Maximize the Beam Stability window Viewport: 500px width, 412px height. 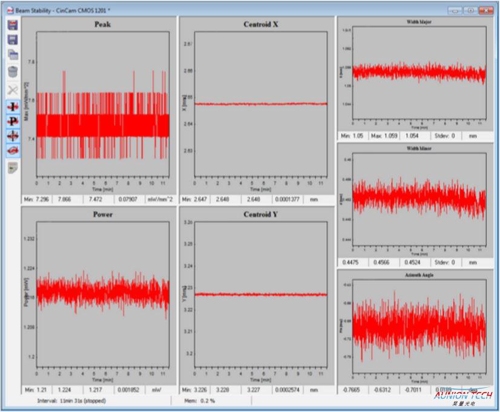coord(470,10)
